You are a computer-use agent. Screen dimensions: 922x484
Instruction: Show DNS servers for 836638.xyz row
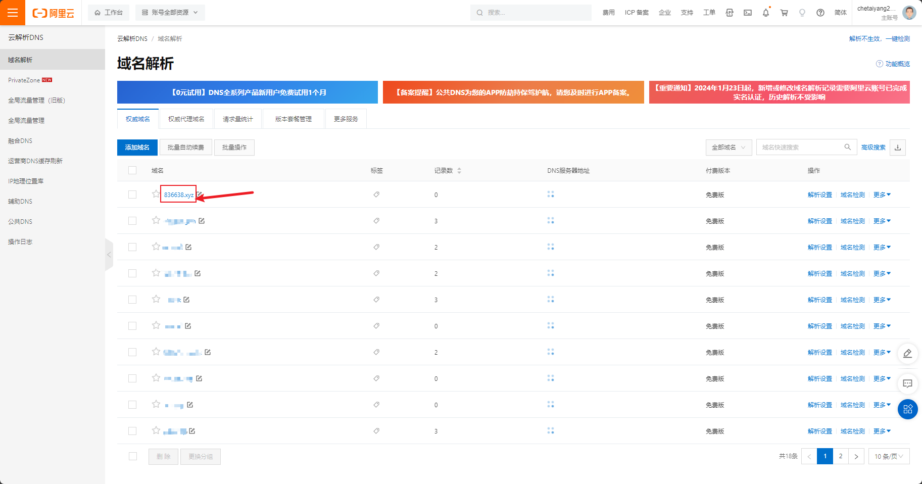551,194
